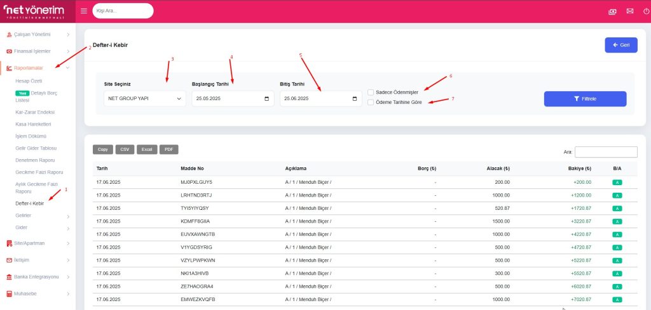Check the Ödeme Tarihine Göre option
This screenshot has width=651, height=310.
pyautogui.click(x=371, y=102)
